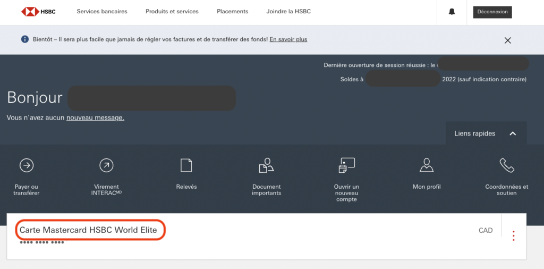Open the red three-dot card menu
The height and width of the screenshot is (269, 544).
point(514,236)
